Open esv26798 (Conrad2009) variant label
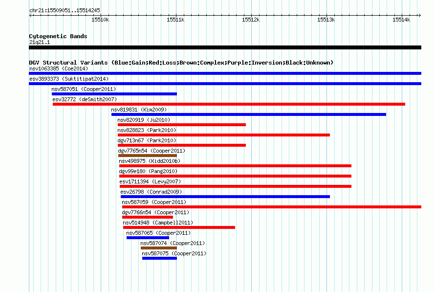Screen dimensions: 435x292 [151, 192]
